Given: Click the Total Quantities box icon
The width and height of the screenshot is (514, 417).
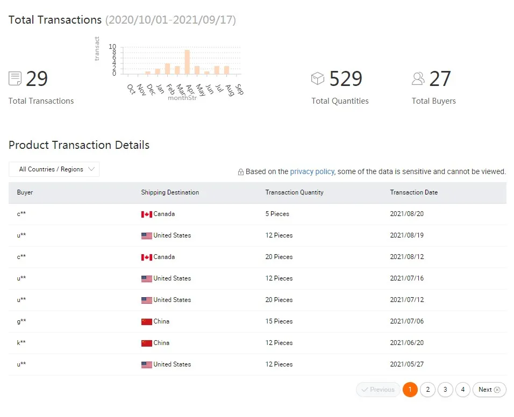Looking at the screenshot, I should [318, 78].
